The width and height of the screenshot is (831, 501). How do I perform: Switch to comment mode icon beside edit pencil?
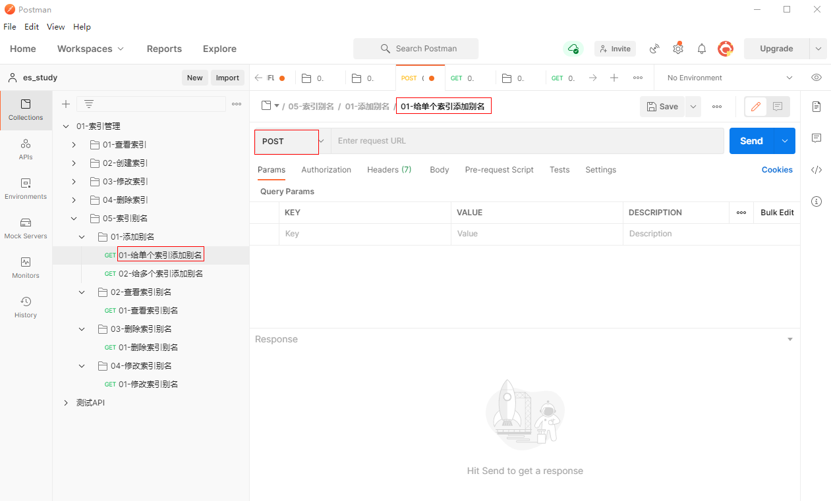[778, 107]
